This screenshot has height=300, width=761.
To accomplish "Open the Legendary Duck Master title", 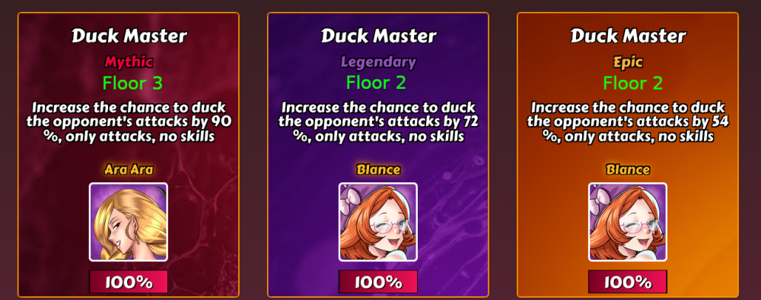I will click(378, 36).
